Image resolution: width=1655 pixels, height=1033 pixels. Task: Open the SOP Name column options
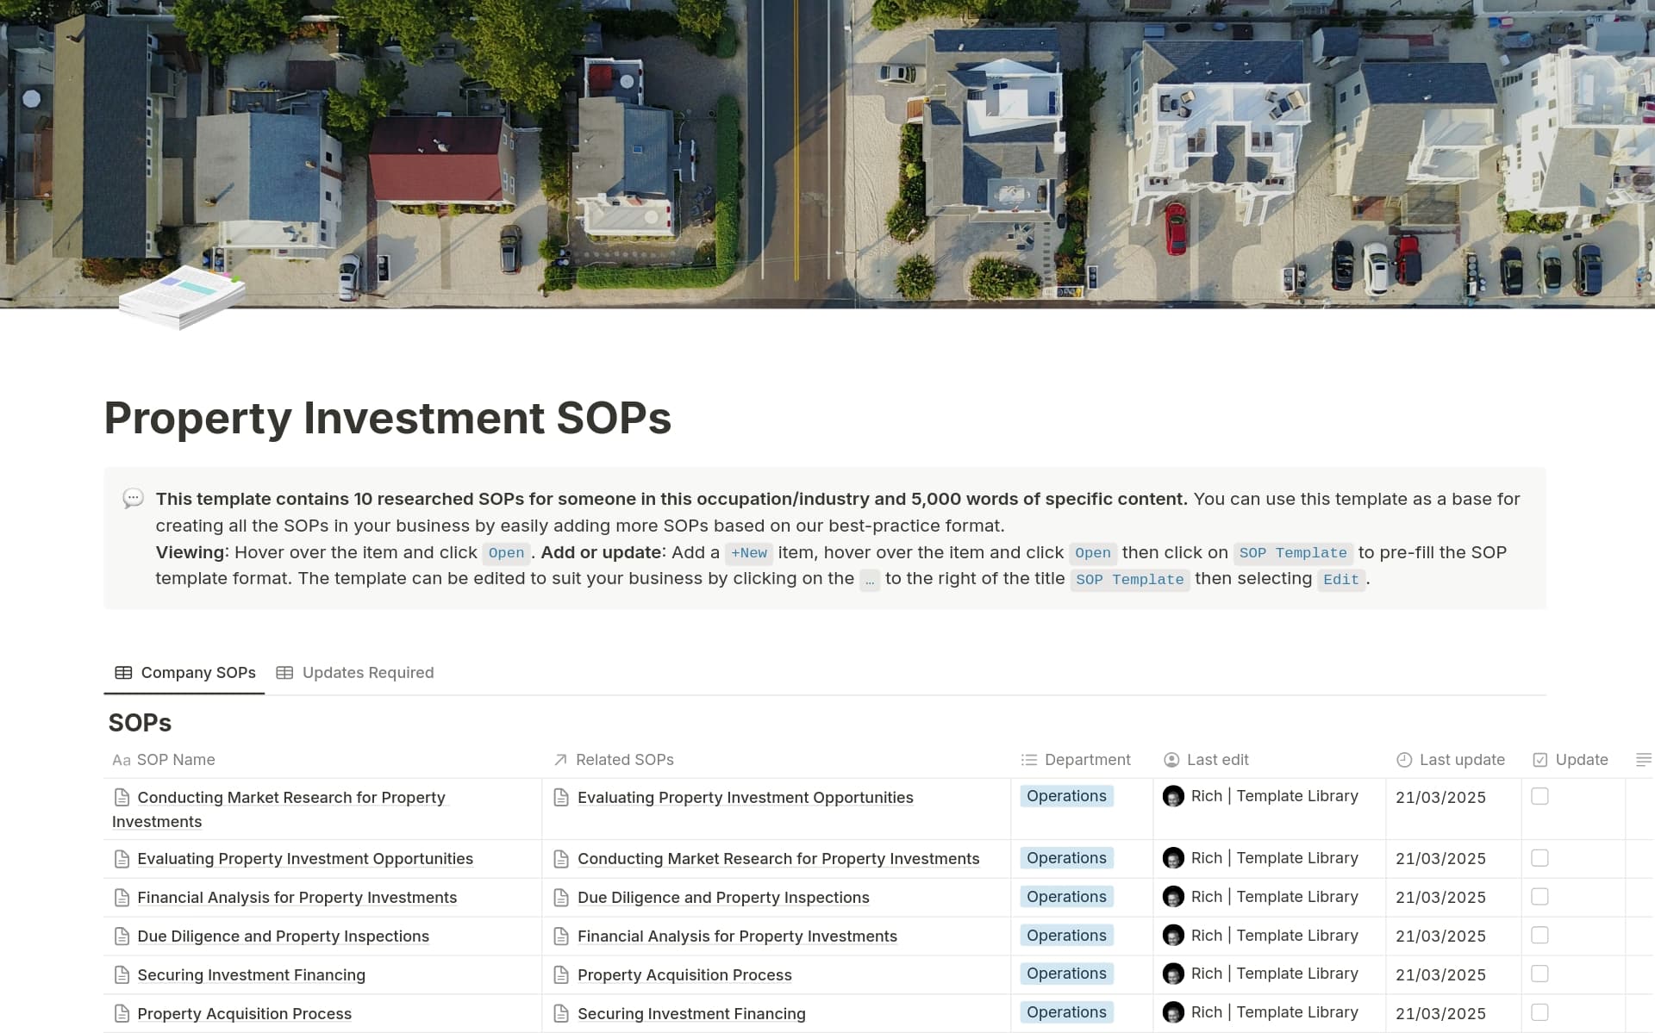(175, 760)
